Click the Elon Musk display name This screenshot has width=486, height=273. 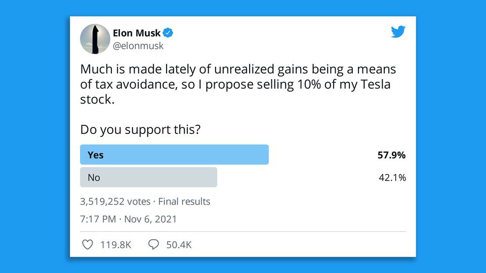tap(136, 33)
